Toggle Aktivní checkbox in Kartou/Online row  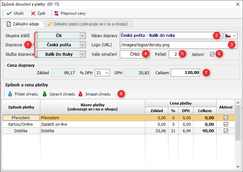226,124
